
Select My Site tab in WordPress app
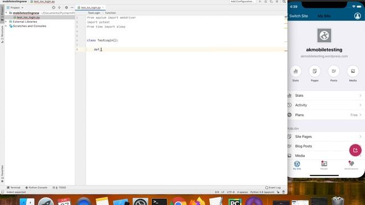point(297,165)
